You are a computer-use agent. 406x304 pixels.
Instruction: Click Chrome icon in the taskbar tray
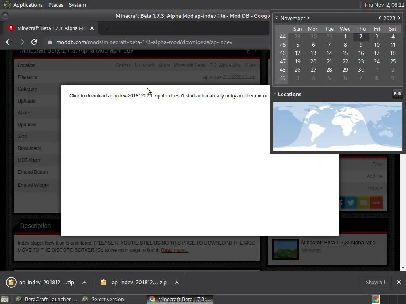[375, 299]
